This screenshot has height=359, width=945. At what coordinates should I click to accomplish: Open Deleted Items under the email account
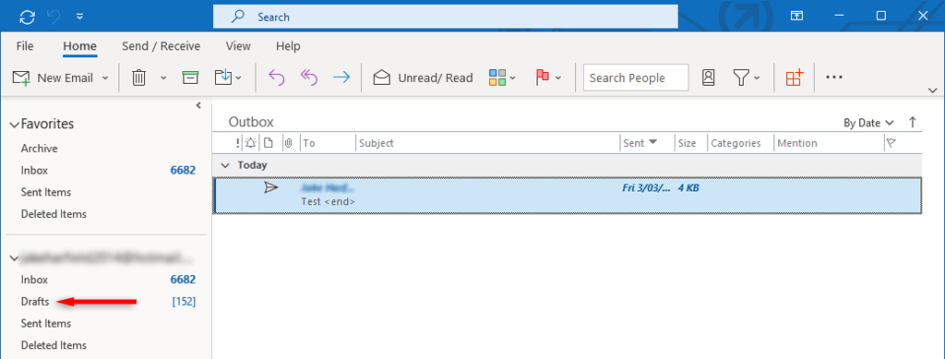pyautogui.click(x=54, y=345)
